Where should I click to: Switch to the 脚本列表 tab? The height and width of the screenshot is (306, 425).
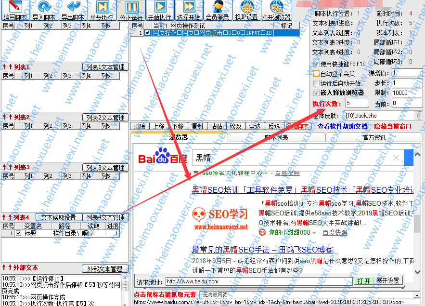tap(276, 138)
